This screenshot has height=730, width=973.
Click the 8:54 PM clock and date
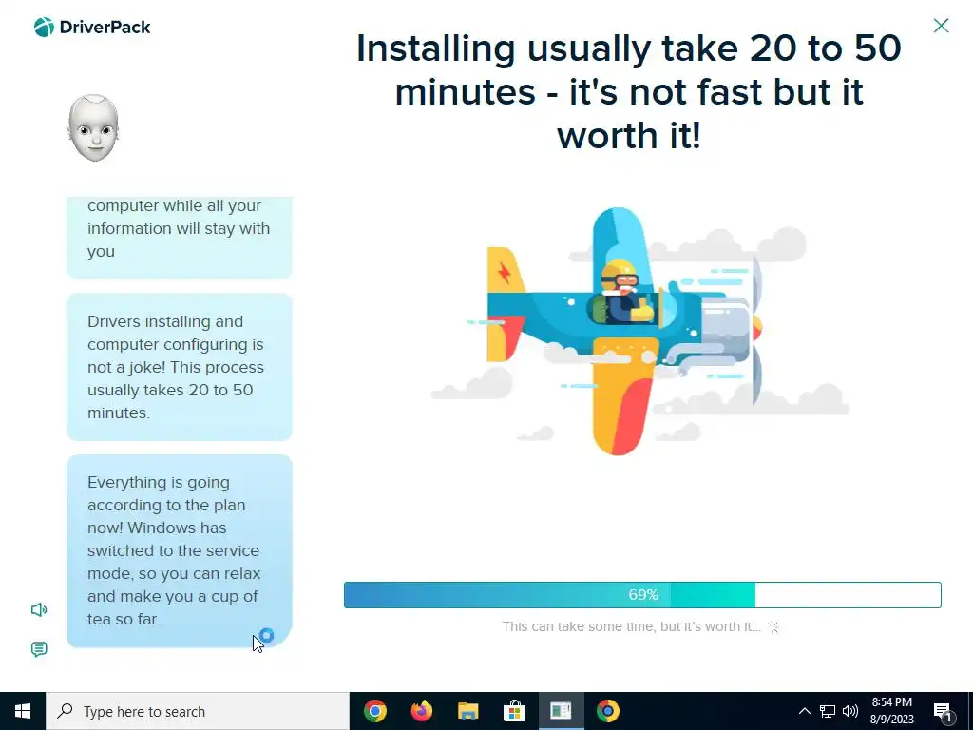892,711
